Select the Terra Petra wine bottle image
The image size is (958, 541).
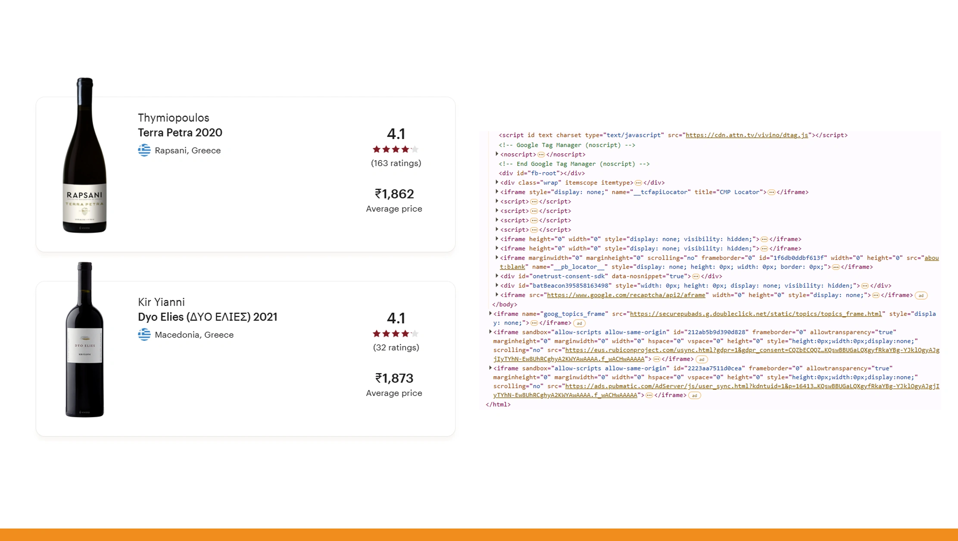click(85, 155)
